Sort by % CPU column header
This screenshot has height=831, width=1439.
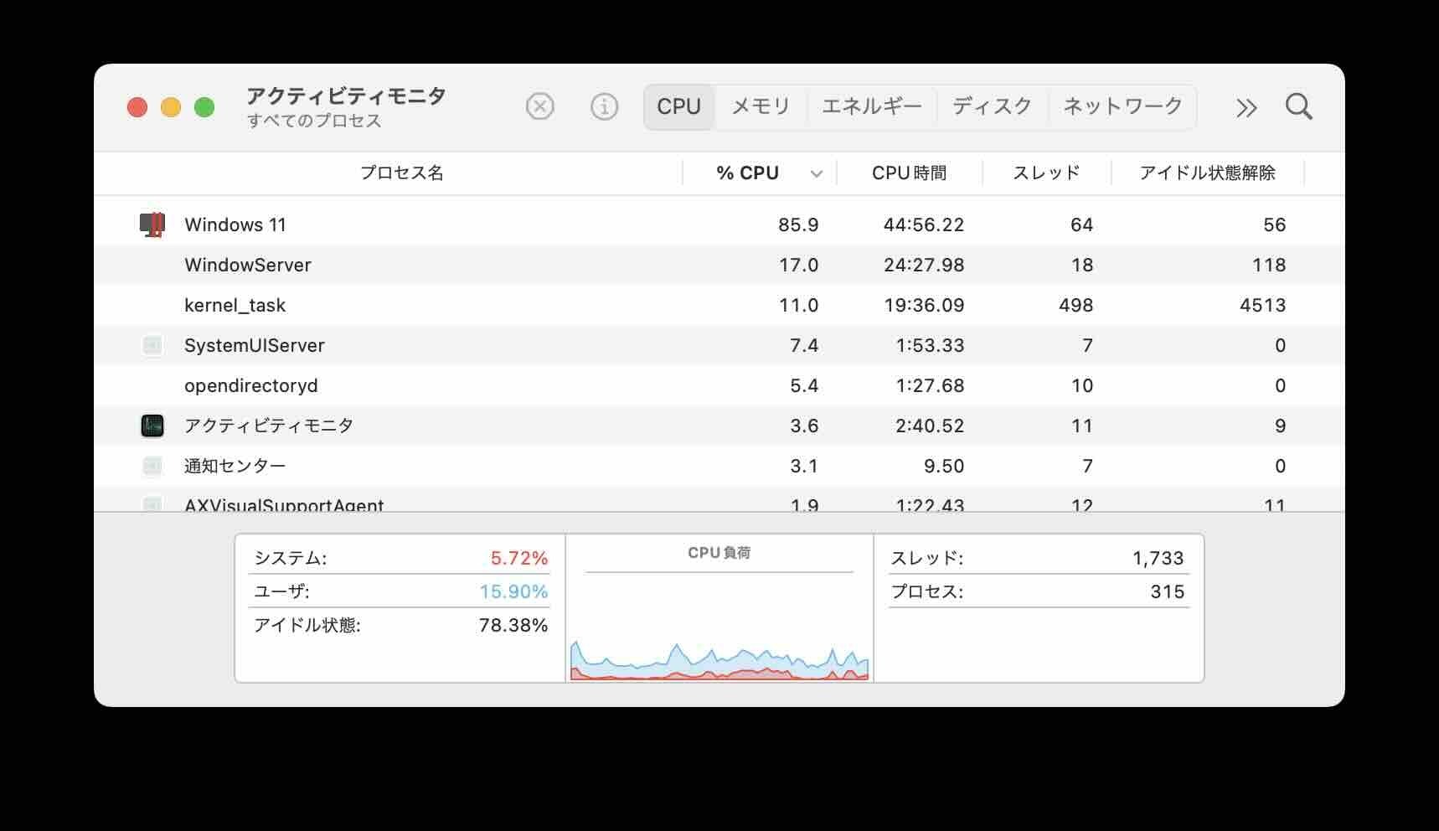pos(747,173)
